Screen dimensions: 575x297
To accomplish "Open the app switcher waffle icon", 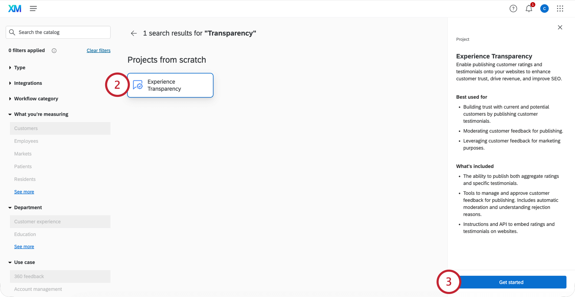I will click(x=560, y=8).
